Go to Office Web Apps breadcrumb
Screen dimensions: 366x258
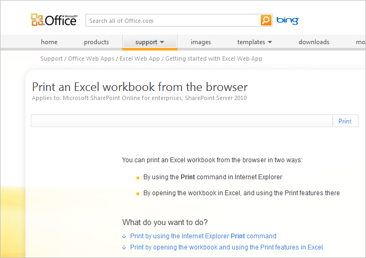(x=91, y=59)
